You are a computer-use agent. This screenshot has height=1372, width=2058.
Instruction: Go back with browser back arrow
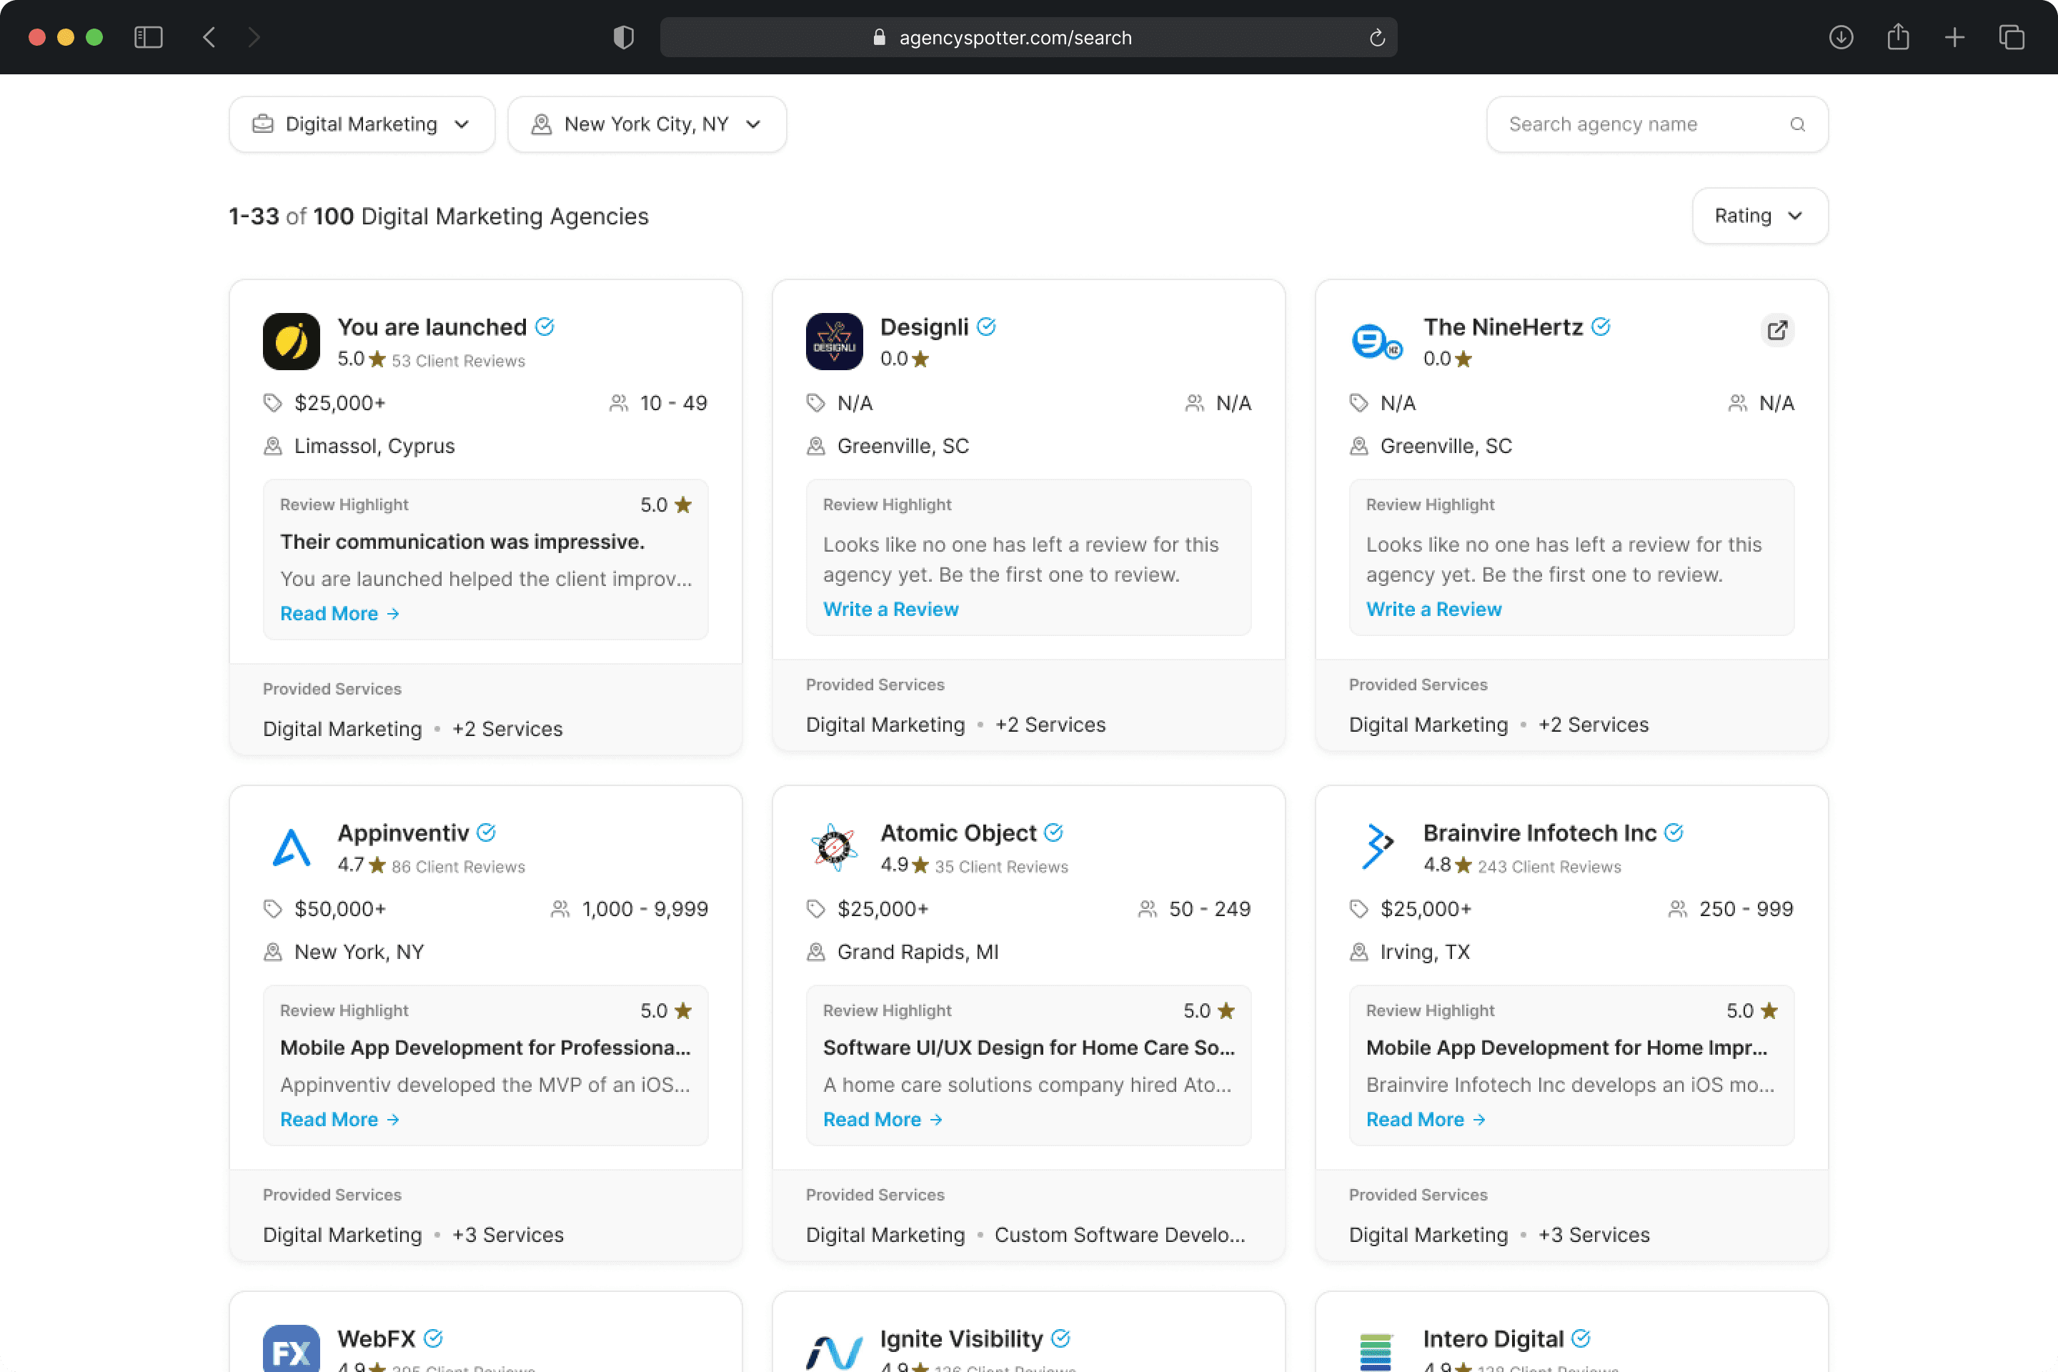(209, 36)
